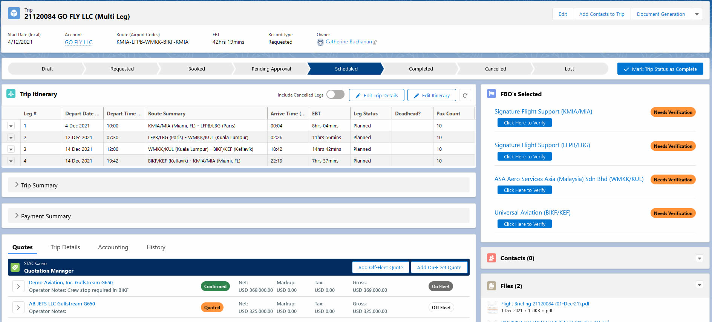Image resolution: width=712 pixels, height=322 pixels.
Task: Verify Signature Flight Support LFPB/LBG FBO
Action: (525, 156)
